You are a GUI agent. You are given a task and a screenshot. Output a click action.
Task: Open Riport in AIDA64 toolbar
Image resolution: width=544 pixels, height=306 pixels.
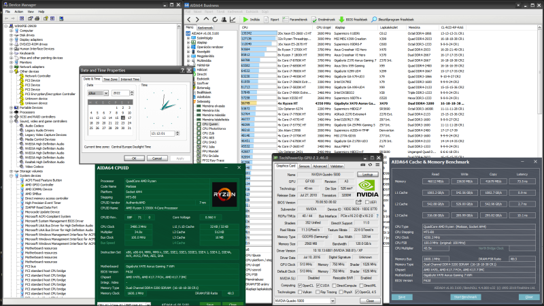click(271, 20)
